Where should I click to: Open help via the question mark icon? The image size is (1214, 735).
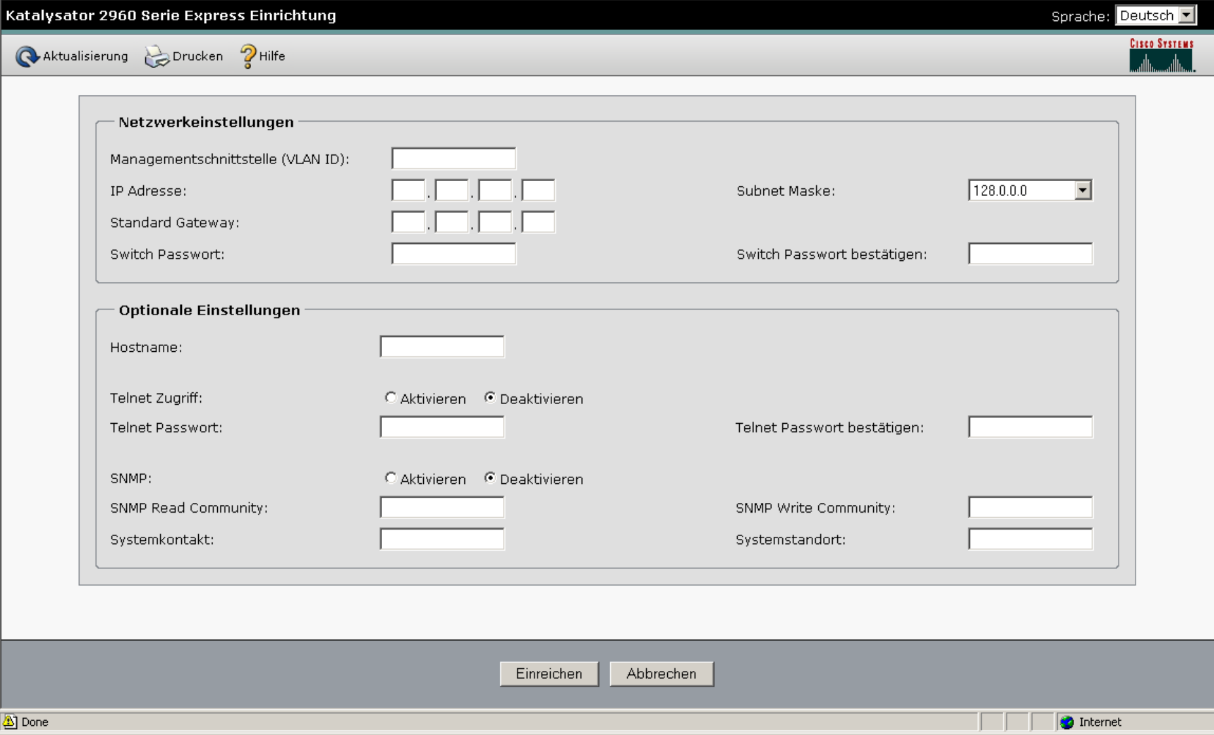click(248, 56)
